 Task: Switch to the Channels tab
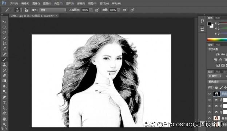(x=218, y=71)
